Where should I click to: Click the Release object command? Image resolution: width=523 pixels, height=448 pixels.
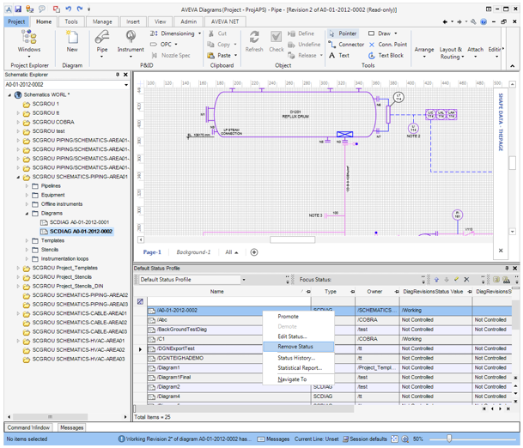pos(305,55)
